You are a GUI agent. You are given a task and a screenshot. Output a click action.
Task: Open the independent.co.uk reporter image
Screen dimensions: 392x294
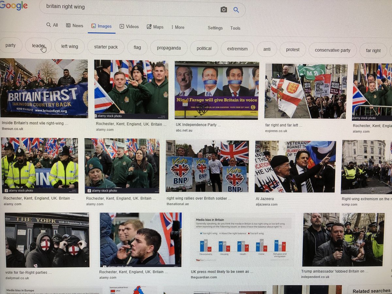coord(344,239)
